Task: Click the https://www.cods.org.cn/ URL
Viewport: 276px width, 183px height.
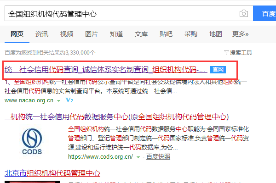Action: pos(100,156)
